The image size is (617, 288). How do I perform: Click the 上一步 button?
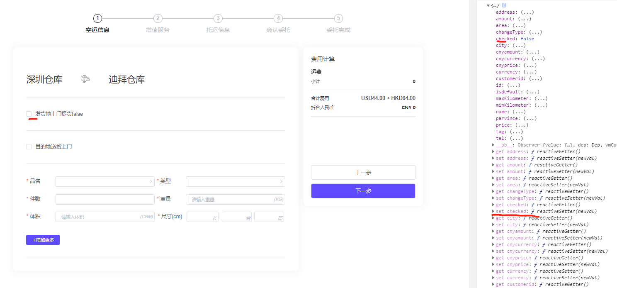pyautogui.click(x=363, y=172)
